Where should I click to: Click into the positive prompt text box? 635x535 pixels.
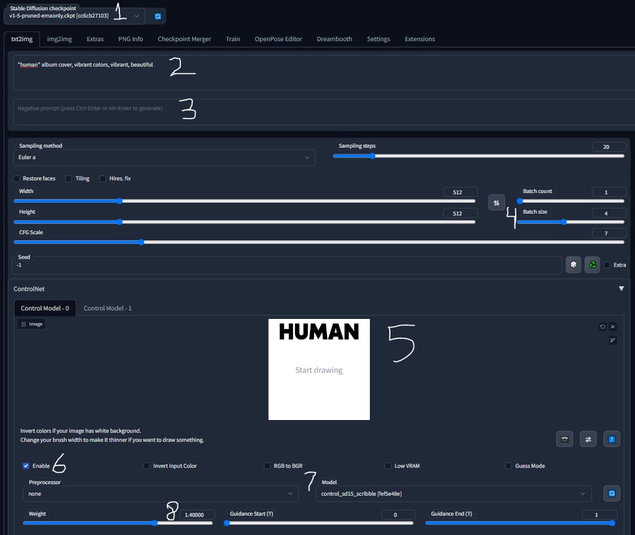click(324, 73)
